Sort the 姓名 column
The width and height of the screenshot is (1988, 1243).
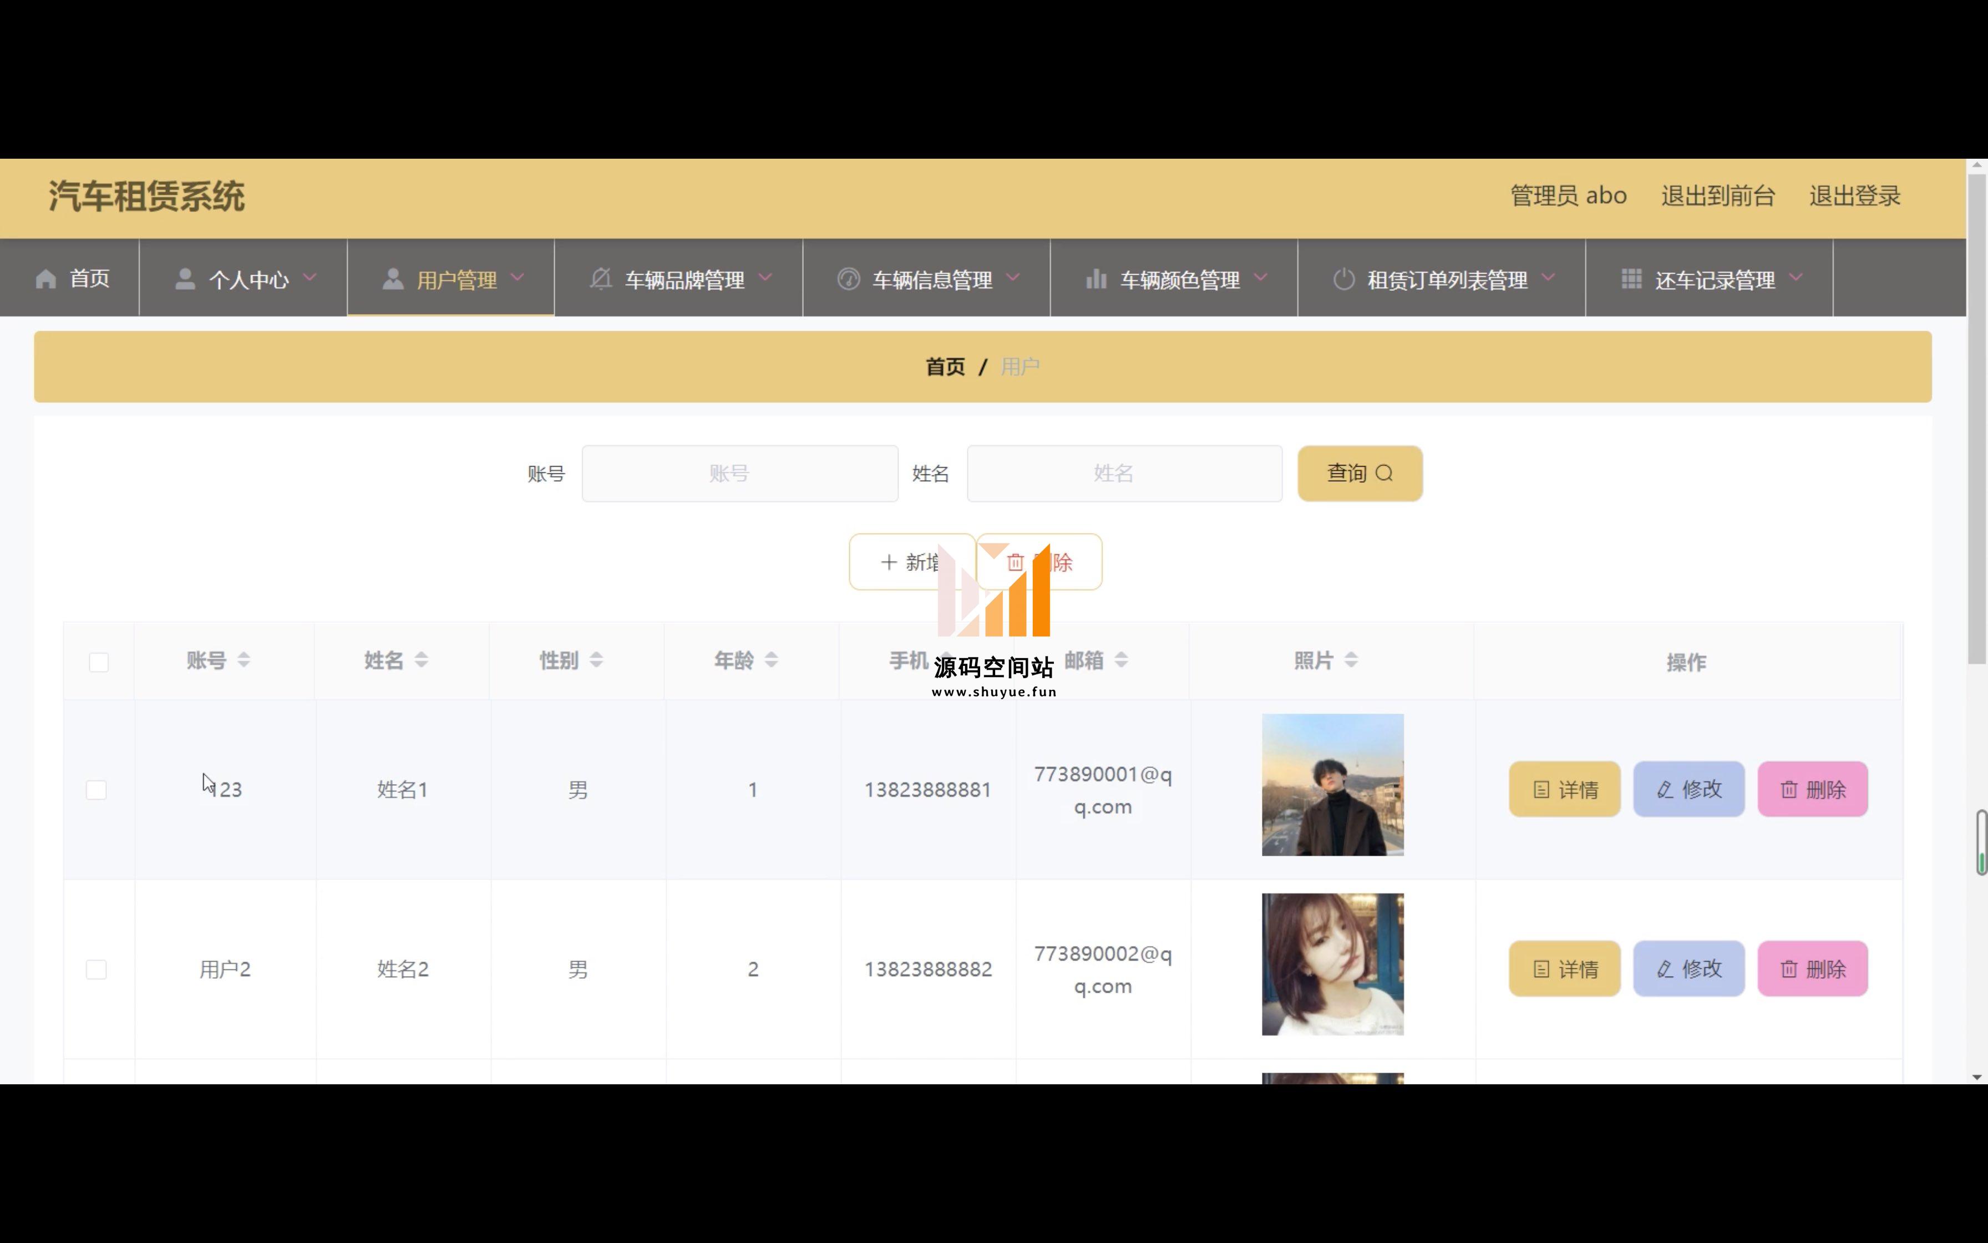422,659
